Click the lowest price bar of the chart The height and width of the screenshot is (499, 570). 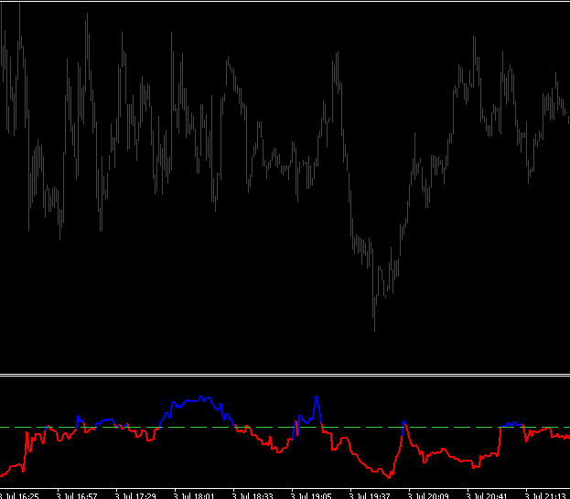pos(374,314)
